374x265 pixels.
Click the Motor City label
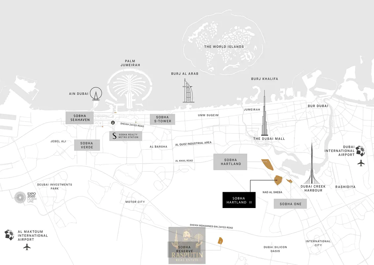[x=135, y=202]
